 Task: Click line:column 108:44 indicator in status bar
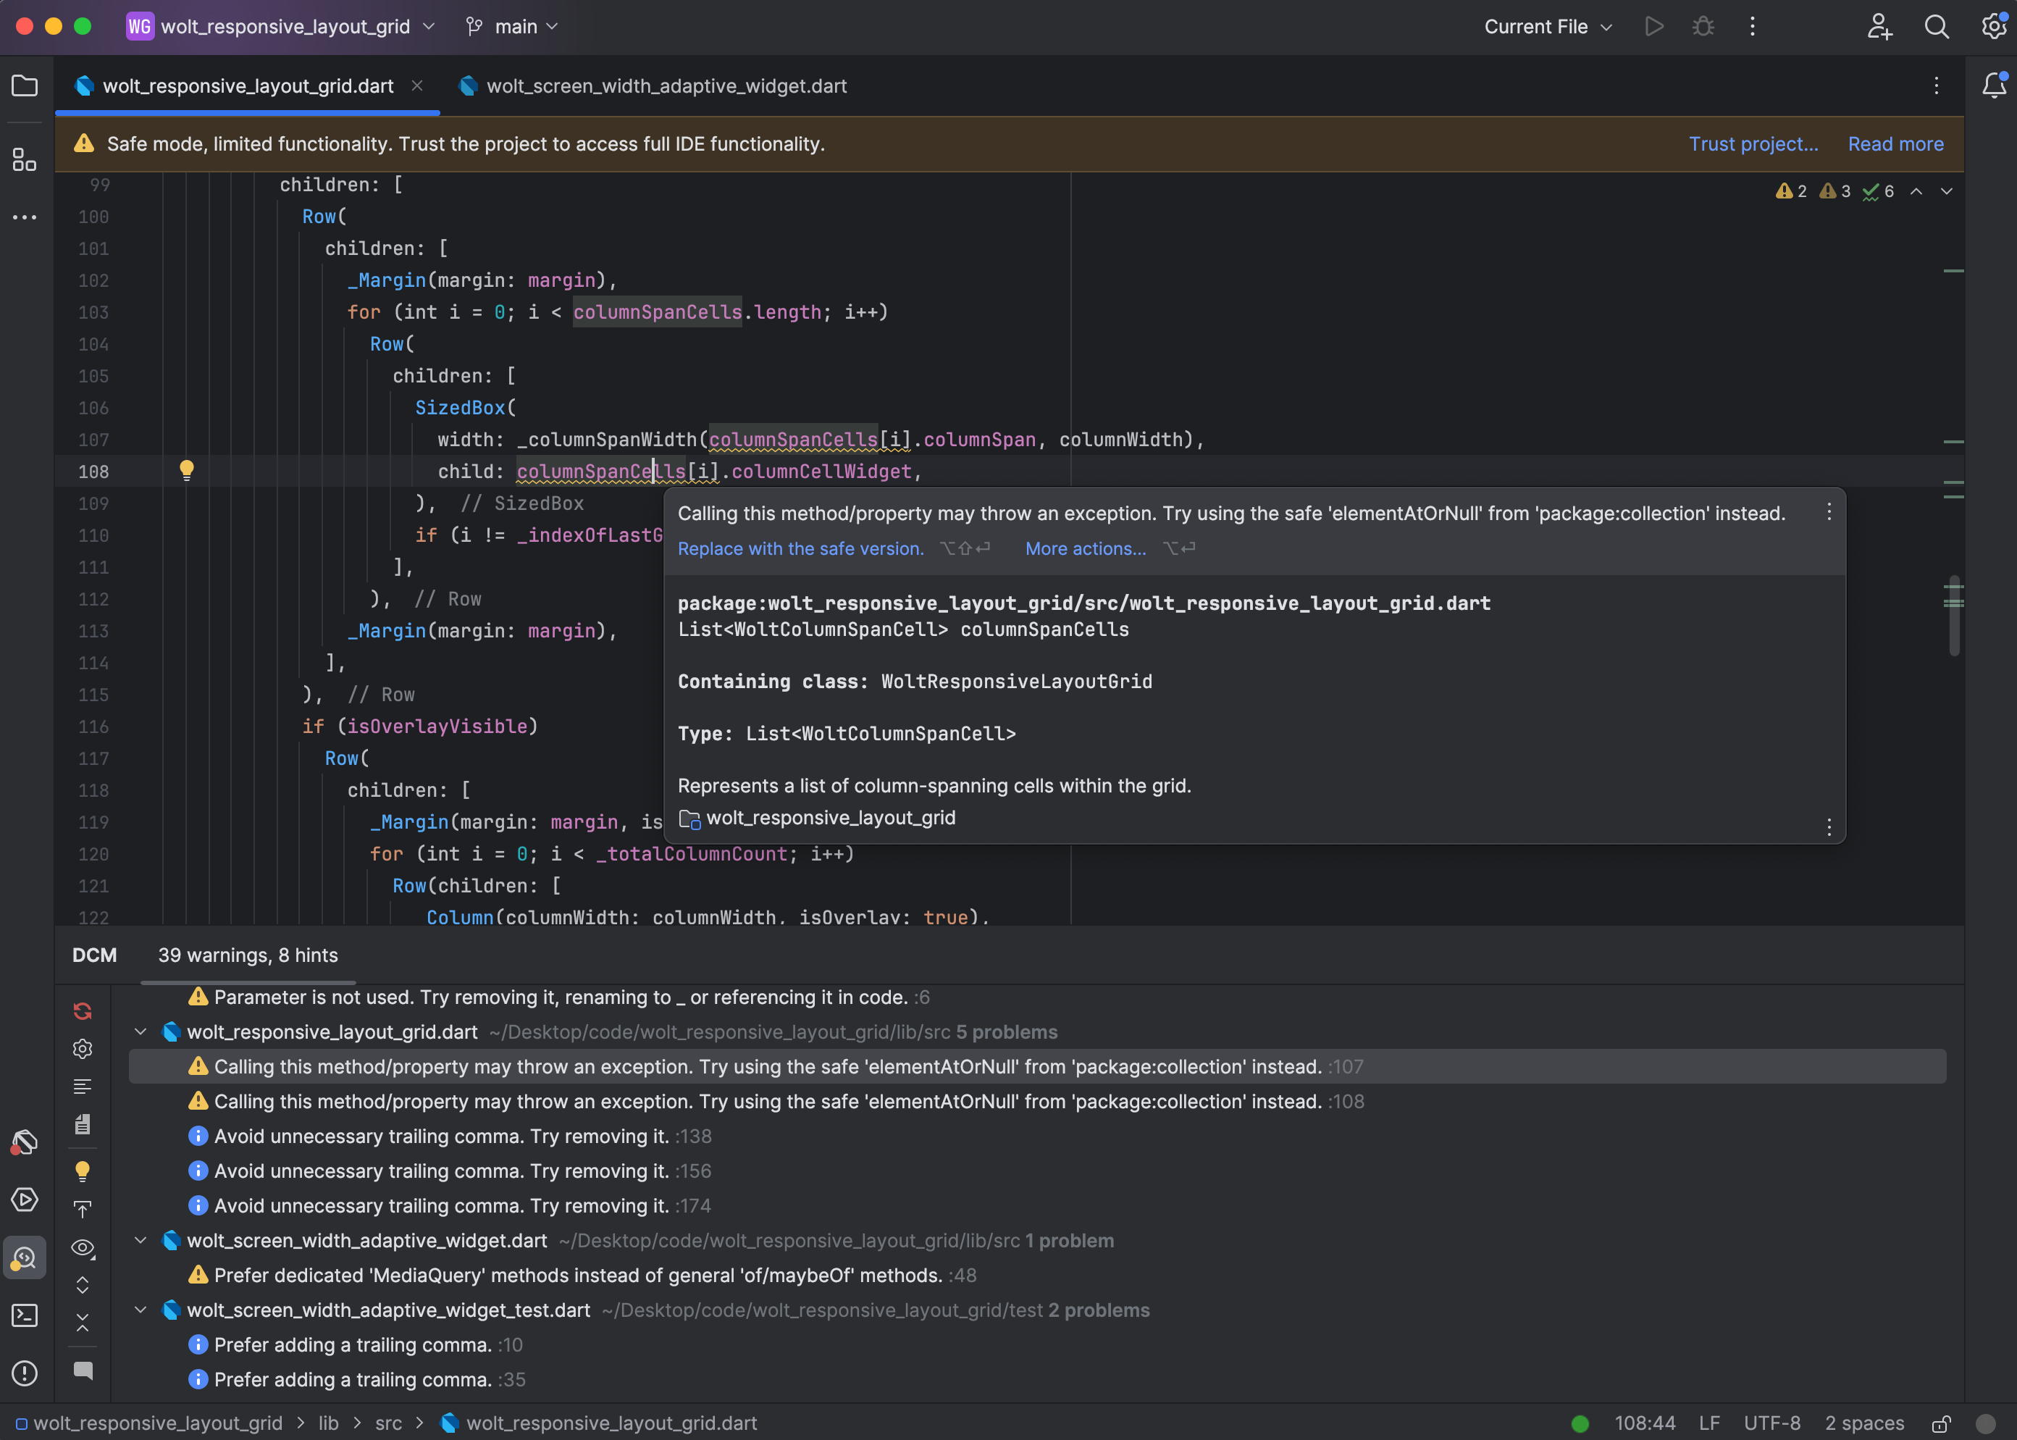click(x=1645, y=1423)
